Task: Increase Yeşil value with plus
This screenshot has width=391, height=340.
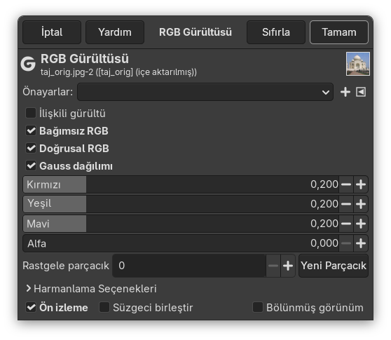Action: pyautogui.click(x=361, y=204)
